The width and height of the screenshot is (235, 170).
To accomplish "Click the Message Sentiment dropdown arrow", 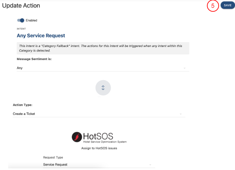I will point(184,68).
